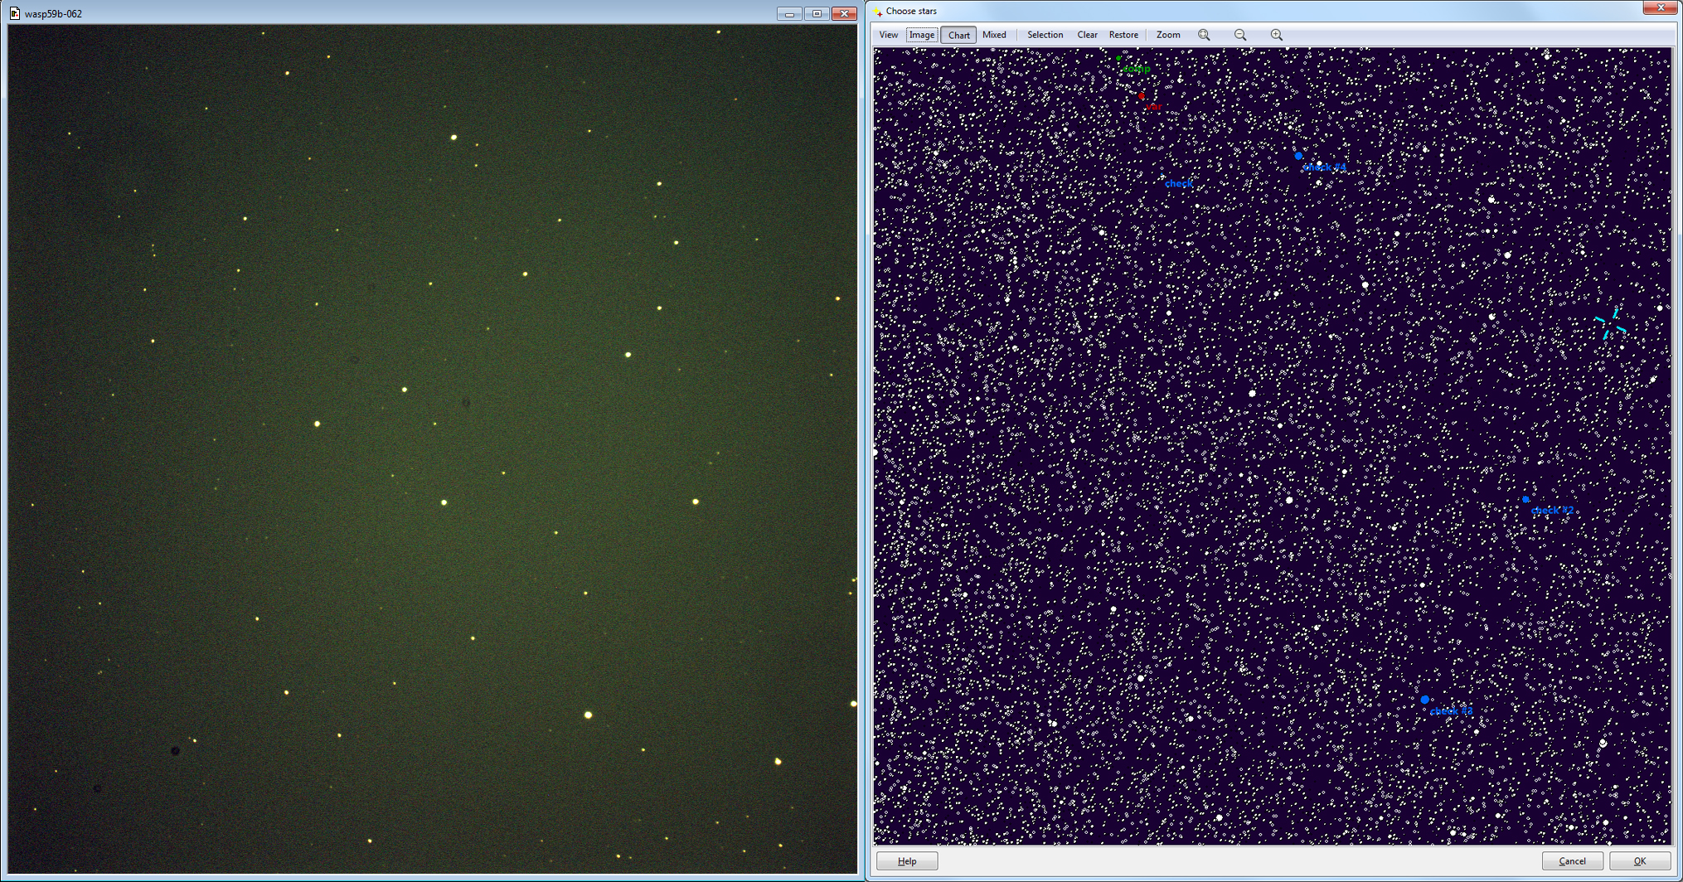Open the Selection menu in toolbar
Screen dimensions: 1683x882
1045,35
